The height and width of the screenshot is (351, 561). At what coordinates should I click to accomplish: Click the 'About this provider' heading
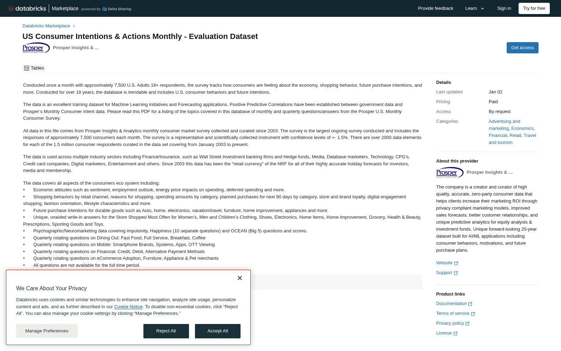[457, 161]
